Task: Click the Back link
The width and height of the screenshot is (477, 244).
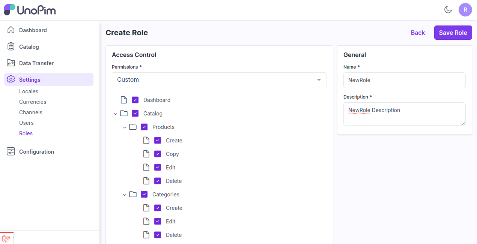Action: 418,33
